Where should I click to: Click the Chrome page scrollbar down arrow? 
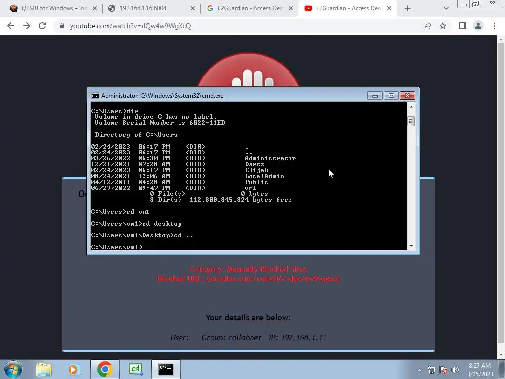point(501,355)
